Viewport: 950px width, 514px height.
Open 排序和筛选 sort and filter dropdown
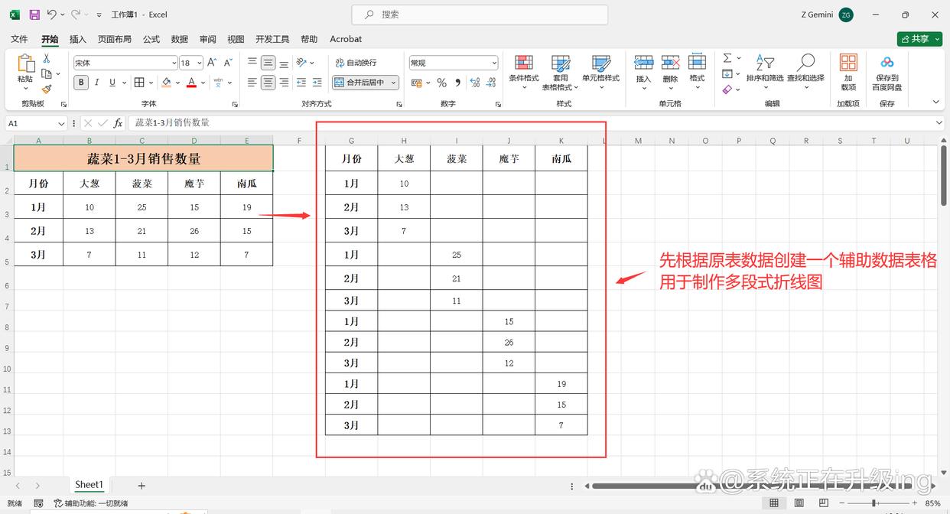click(x=765, y=73)
